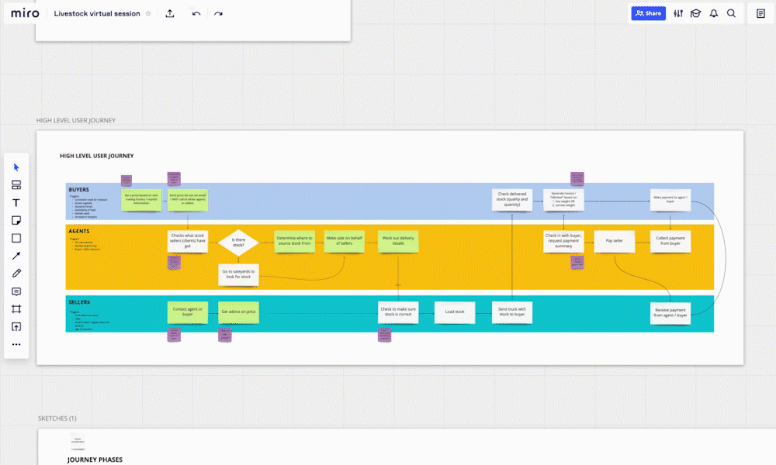
Task: Undo the last action
Action: click(196, 14)
